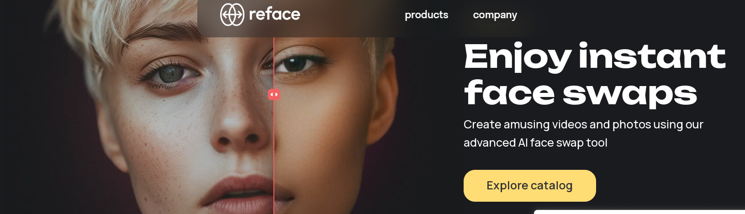Screen dimensions: 745x214
Task: Click the 'face swaps' heading line
Action: pos(581,93)
